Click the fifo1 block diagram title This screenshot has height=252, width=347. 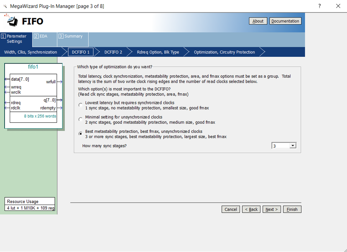click(x=33, y=67)
